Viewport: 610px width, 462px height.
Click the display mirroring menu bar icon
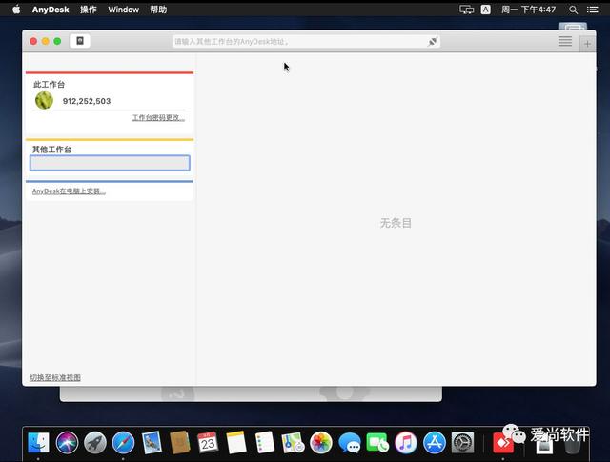(x=466, y=10)
